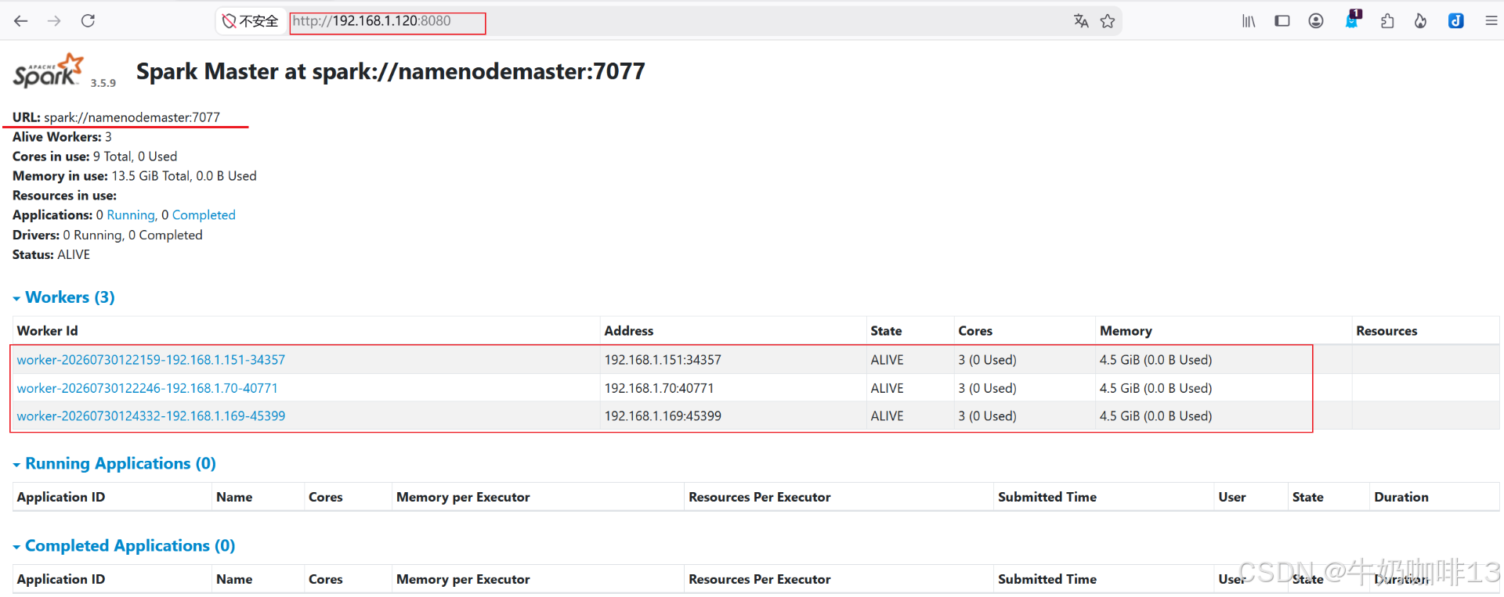Click the blue extension icon with notification badge
1504x597 pixels.
(1353, 20)
